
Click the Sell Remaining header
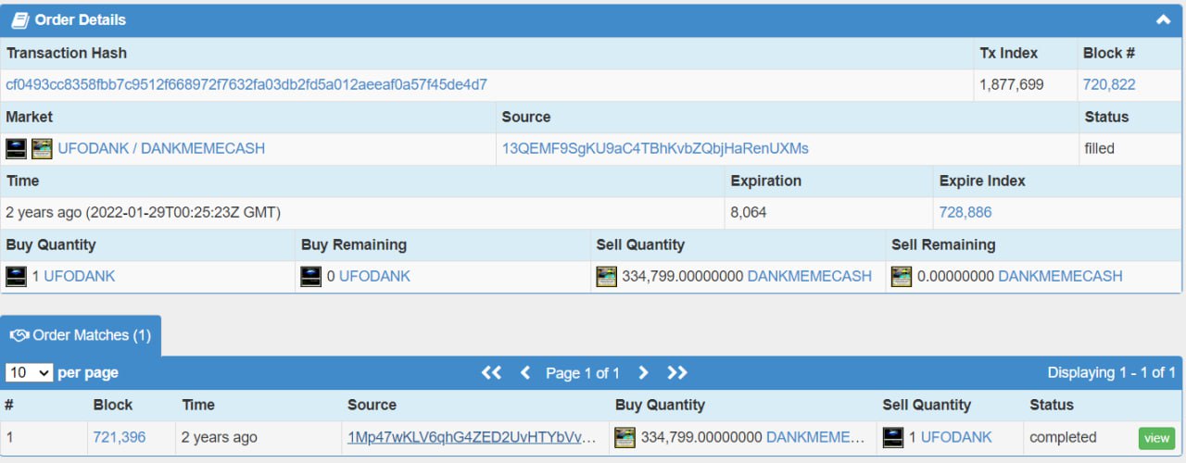click(943, 244)
